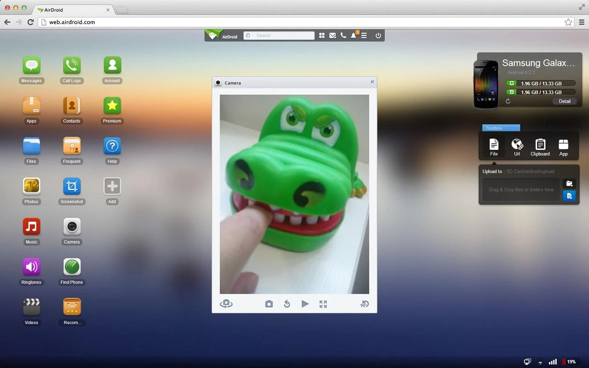
Task: Compose a new message from the toolbar
Action: point(332,35)
